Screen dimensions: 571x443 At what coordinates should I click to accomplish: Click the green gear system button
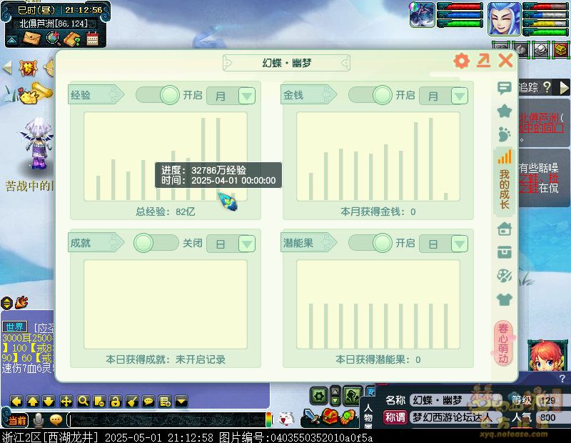pyautogui.click(x=319, y=396)
